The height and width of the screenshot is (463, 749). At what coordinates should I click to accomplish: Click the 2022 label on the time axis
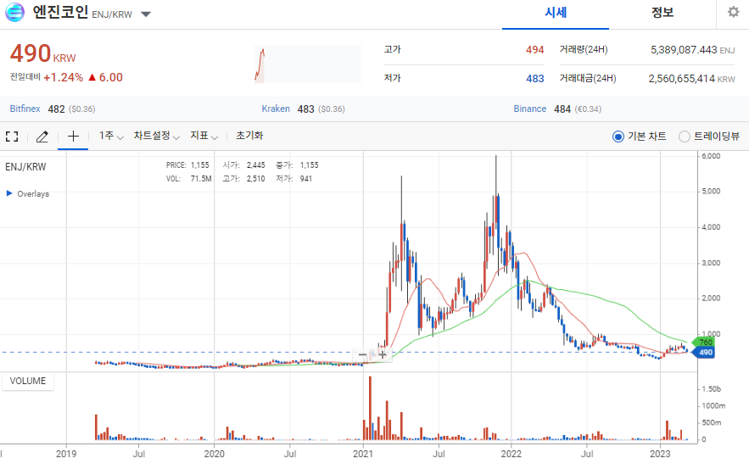pyautogui.click(x=511, y=454)
